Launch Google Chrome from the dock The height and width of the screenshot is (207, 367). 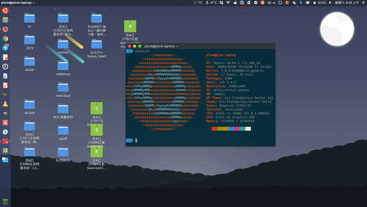click(x=5, y=39)
